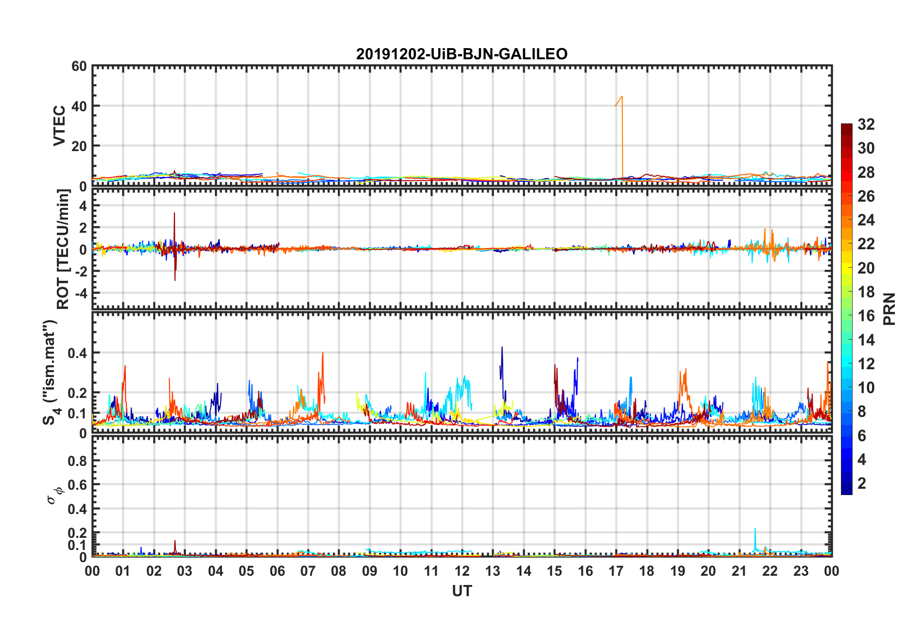Click S4 axis tick 0.4
Screen dimensions: 924x618
tap(77, 353)
